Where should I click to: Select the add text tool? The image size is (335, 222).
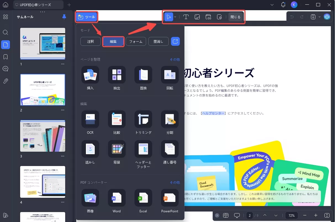[186, 17]
